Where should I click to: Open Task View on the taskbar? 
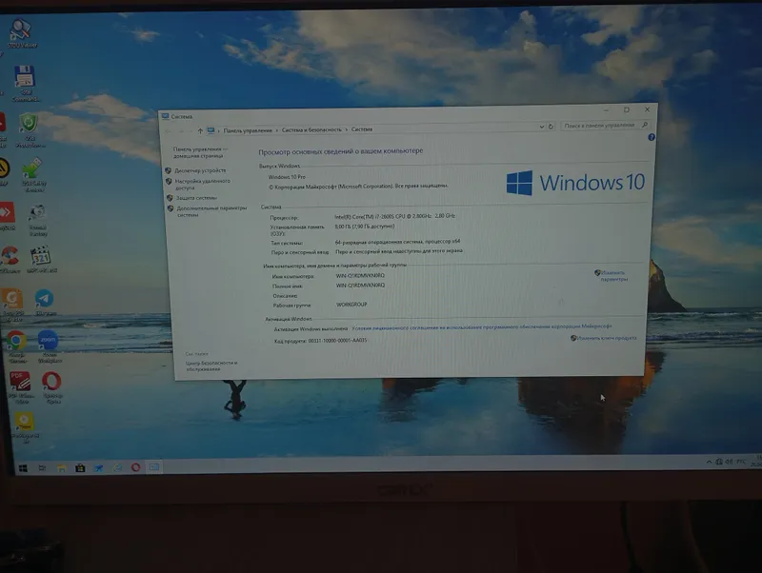pyautogui.click(x=42, y=468)
